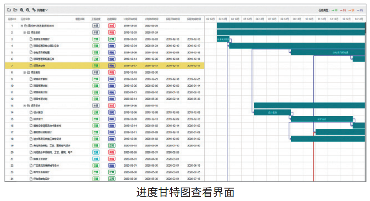Click the Gantt vertical scrollbar thumb
This screenshot has width=370, height=201.
(366, 29)
